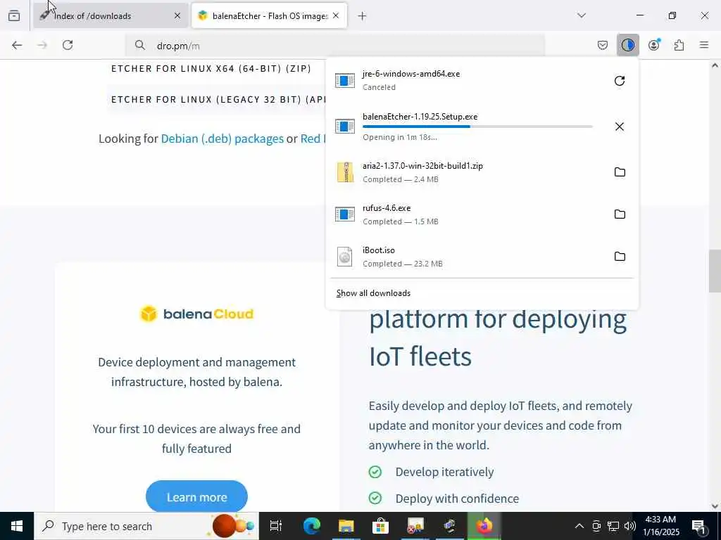Click the iBoot.iso disc file icon
This screenshot has width=721, height=540.
click(x=345, y=257)
